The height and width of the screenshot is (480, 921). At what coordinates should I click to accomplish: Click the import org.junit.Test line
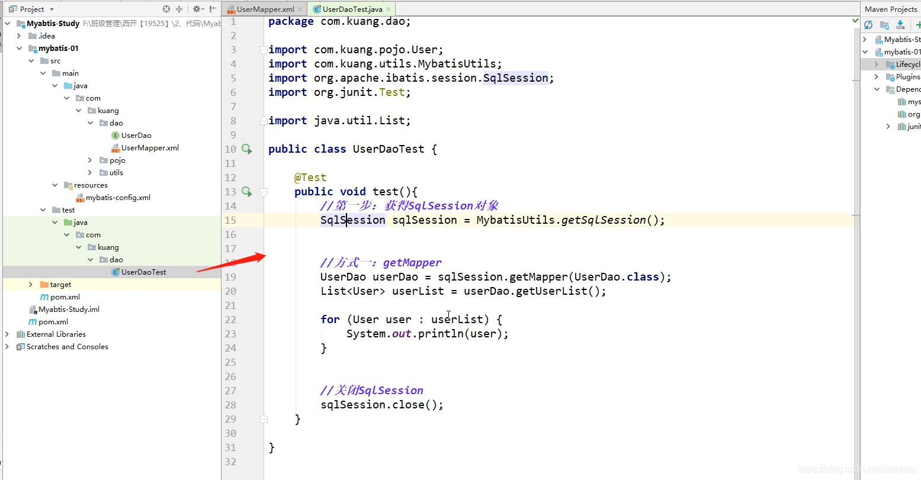pos(339,92)
